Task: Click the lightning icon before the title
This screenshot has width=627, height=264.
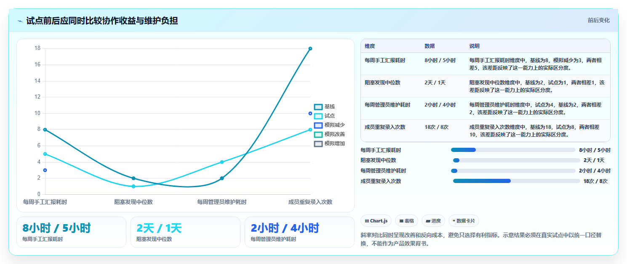Action: pos(20,21)
